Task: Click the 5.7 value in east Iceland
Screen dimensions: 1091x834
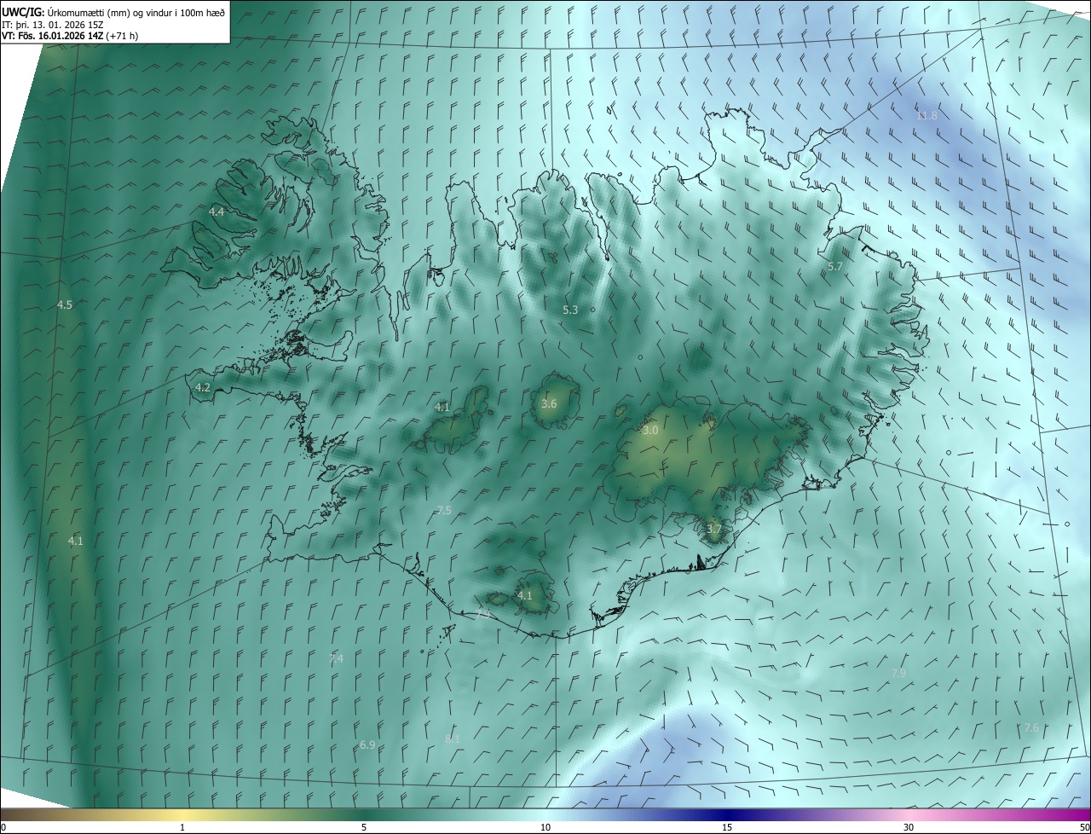Action: (835, 267)
